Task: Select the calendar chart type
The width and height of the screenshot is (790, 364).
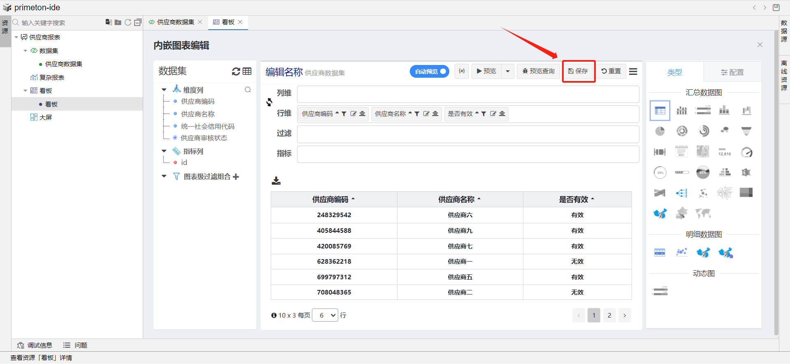Action: 681,152
